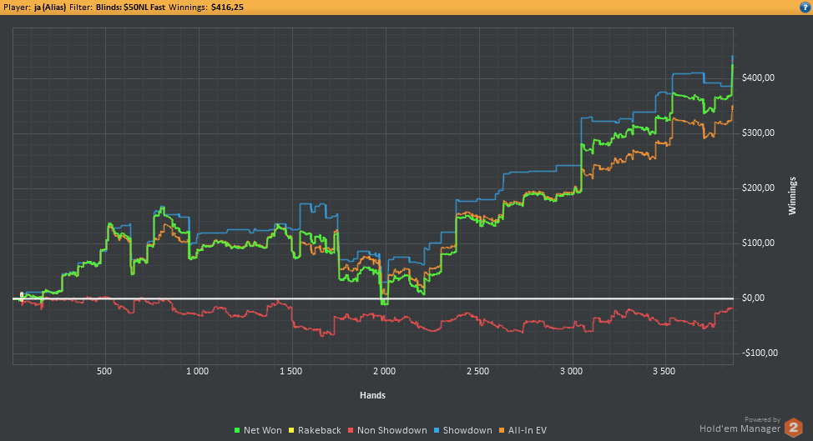Click the Hold'em Manager branding text
This screenshot has height=441, width=813.
740,428
